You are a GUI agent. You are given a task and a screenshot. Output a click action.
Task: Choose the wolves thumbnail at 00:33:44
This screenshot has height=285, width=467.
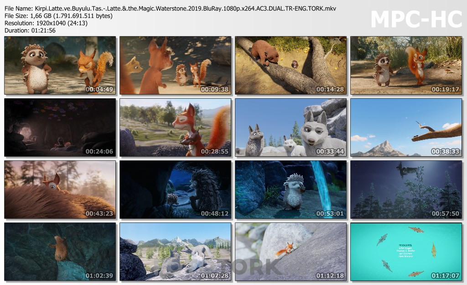click(291, 127)
